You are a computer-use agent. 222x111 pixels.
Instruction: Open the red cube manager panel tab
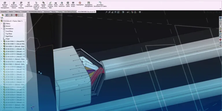(x=16, y=15)
